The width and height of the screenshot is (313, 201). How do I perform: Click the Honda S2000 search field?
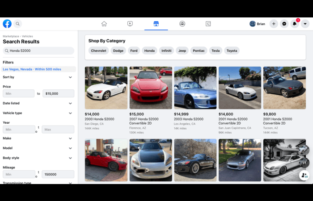38,50
